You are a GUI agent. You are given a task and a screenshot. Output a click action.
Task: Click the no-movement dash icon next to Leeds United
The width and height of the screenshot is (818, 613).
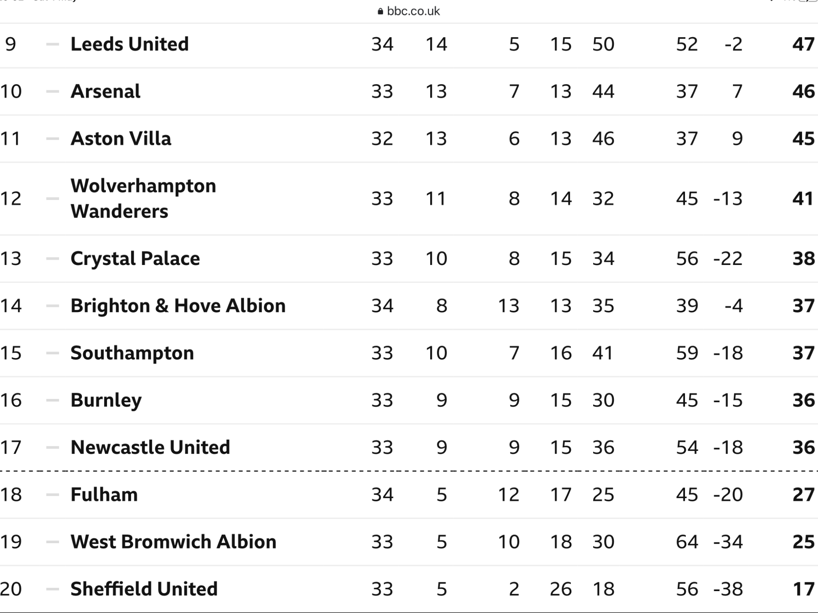click(53, 44)
